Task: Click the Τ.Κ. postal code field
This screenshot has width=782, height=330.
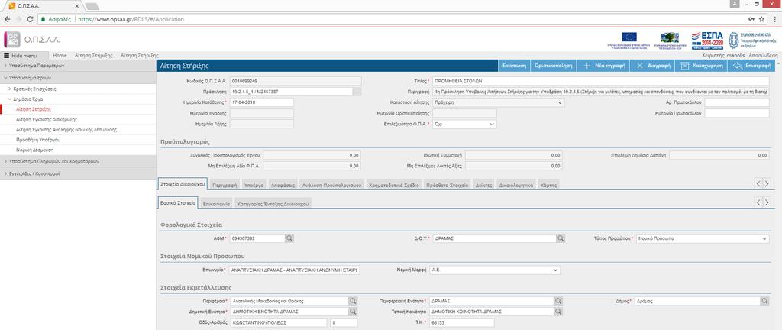Action: [462, 322]
